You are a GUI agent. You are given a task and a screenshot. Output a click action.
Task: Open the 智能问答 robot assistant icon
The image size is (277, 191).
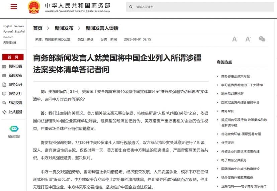coord(14,129)
